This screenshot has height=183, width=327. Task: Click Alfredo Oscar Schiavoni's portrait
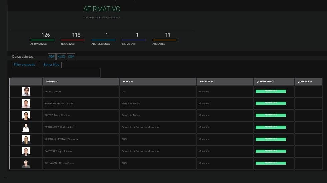click(26, 163)
